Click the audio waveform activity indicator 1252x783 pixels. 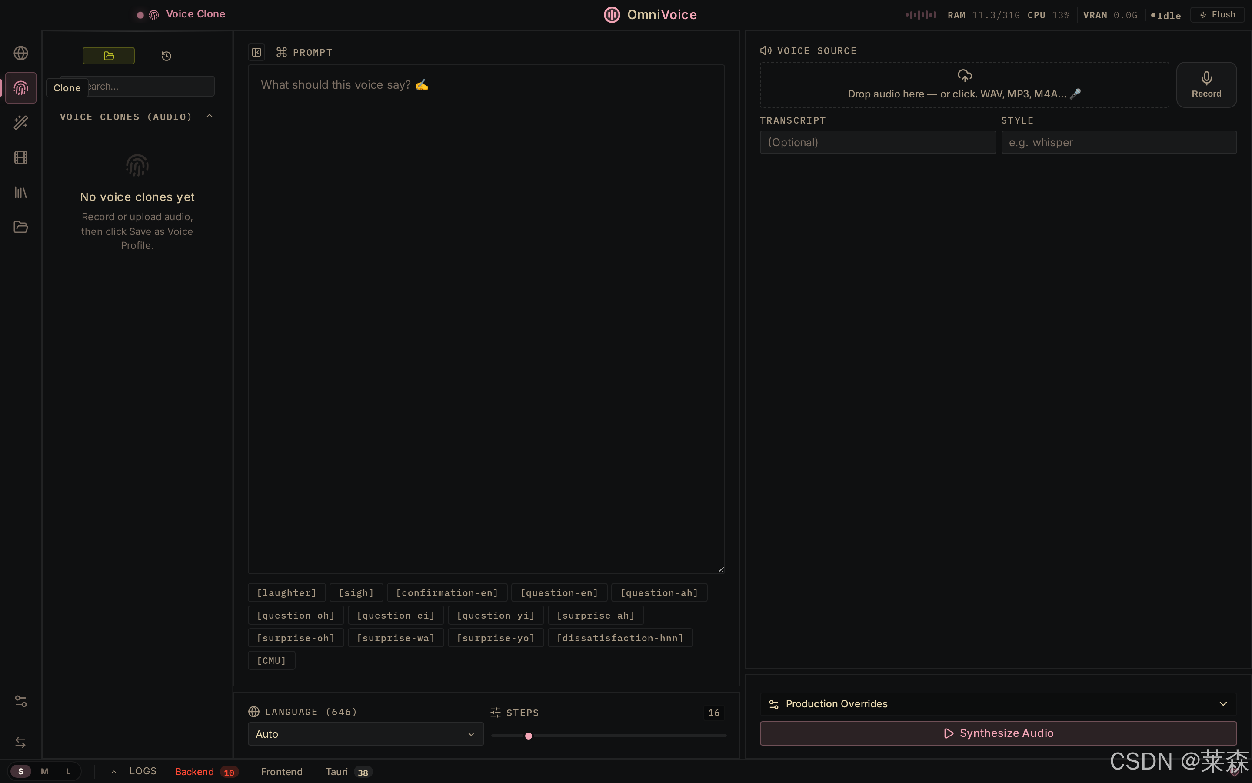[x=921, y=15]
